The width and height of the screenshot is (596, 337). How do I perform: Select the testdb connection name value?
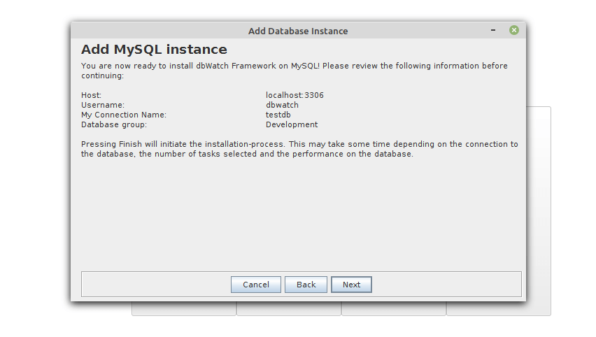278,115
